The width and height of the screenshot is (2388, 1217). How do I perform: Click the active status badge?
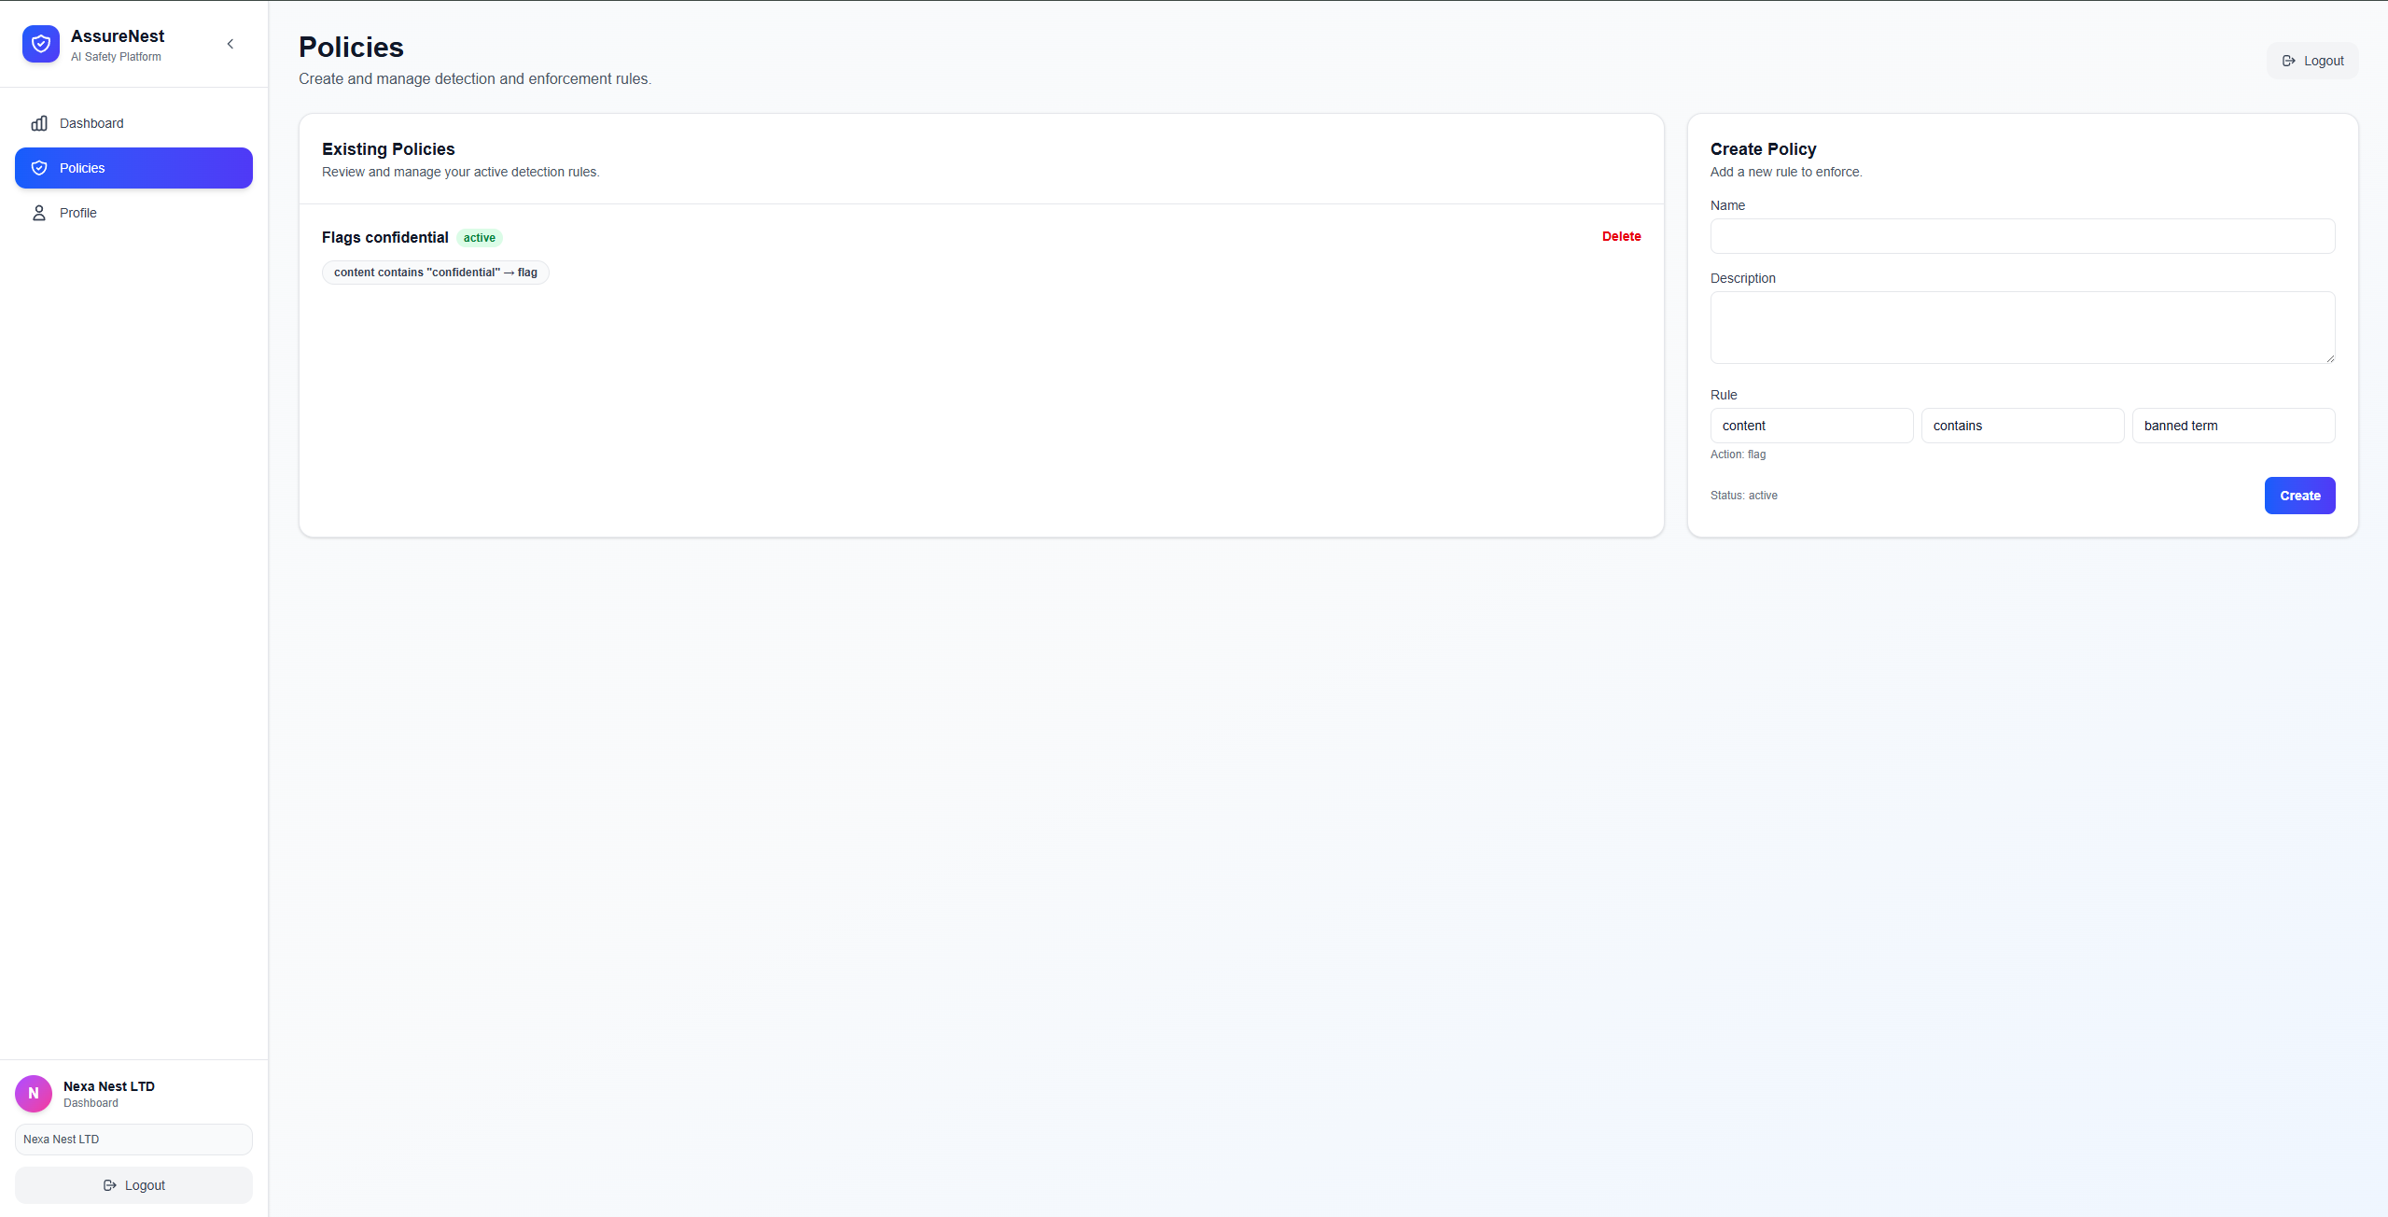[x=480, y=238]
